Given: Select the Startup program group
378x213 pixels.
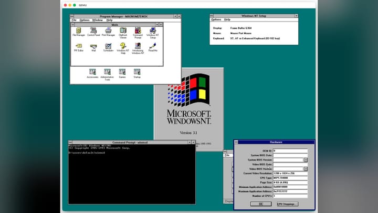Looking at the screenshot, I should [x=137, y=74].
